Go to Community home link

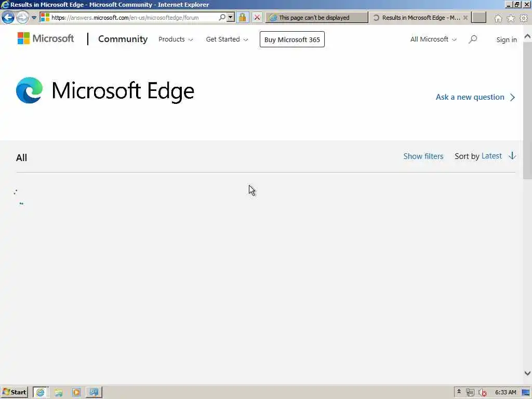pyautogui.click(x=123, y=39)
